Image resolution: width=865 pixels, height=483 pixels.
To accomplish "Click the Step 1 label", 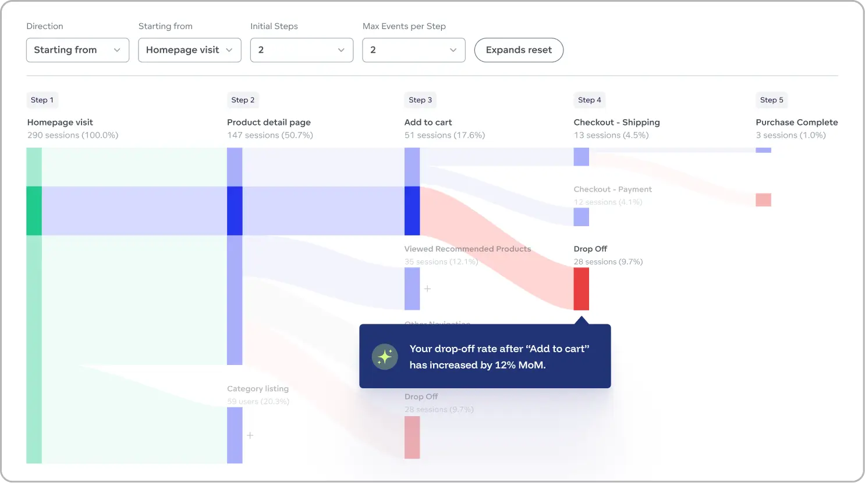I will [x=42, y=100].
